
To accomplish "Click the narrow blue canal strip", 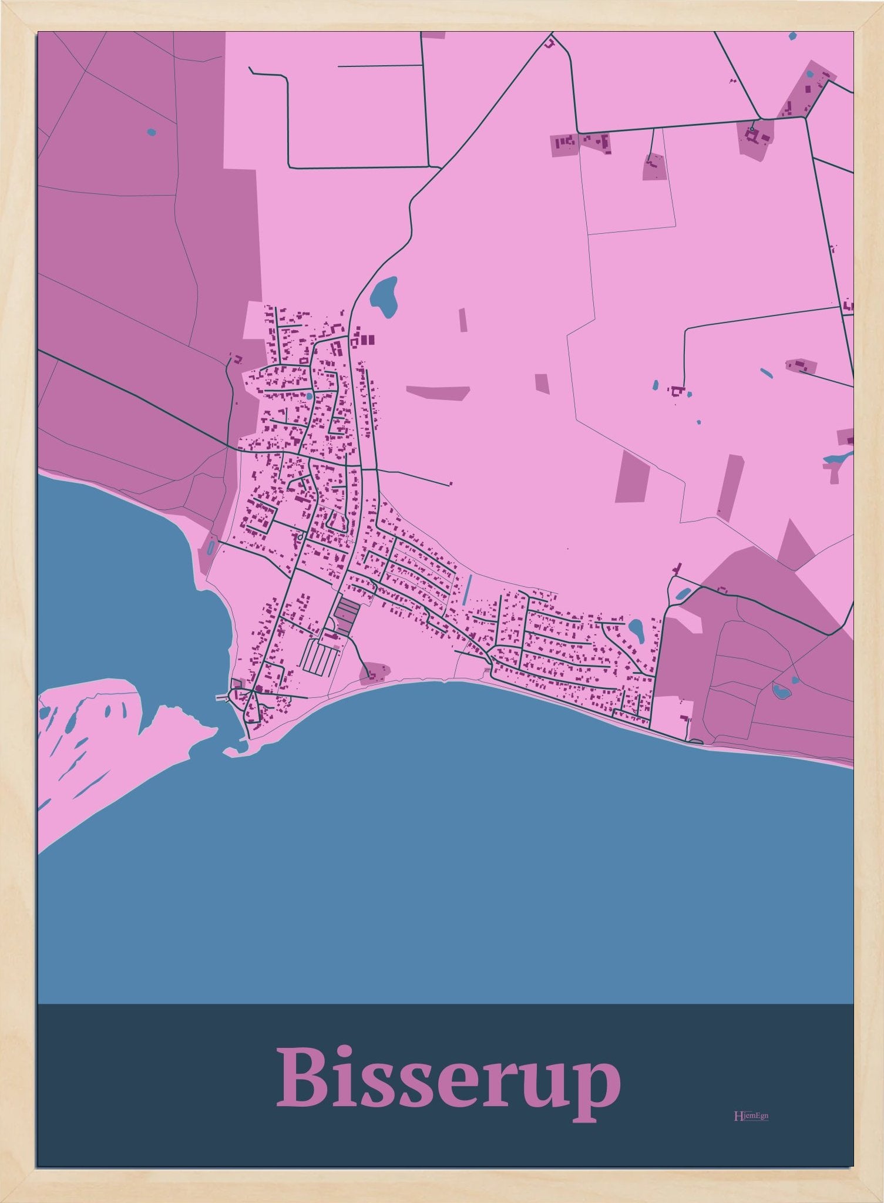I will coord(467,590).
